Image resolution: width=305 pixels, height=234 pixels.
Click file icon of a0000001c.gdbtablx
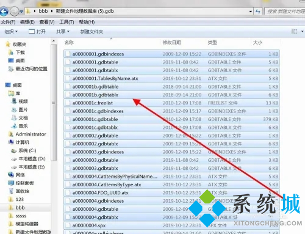68,127
